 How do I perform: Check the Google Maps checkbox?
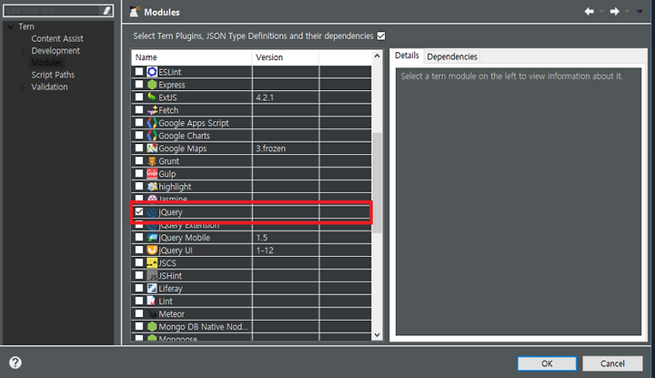[139, 148]
